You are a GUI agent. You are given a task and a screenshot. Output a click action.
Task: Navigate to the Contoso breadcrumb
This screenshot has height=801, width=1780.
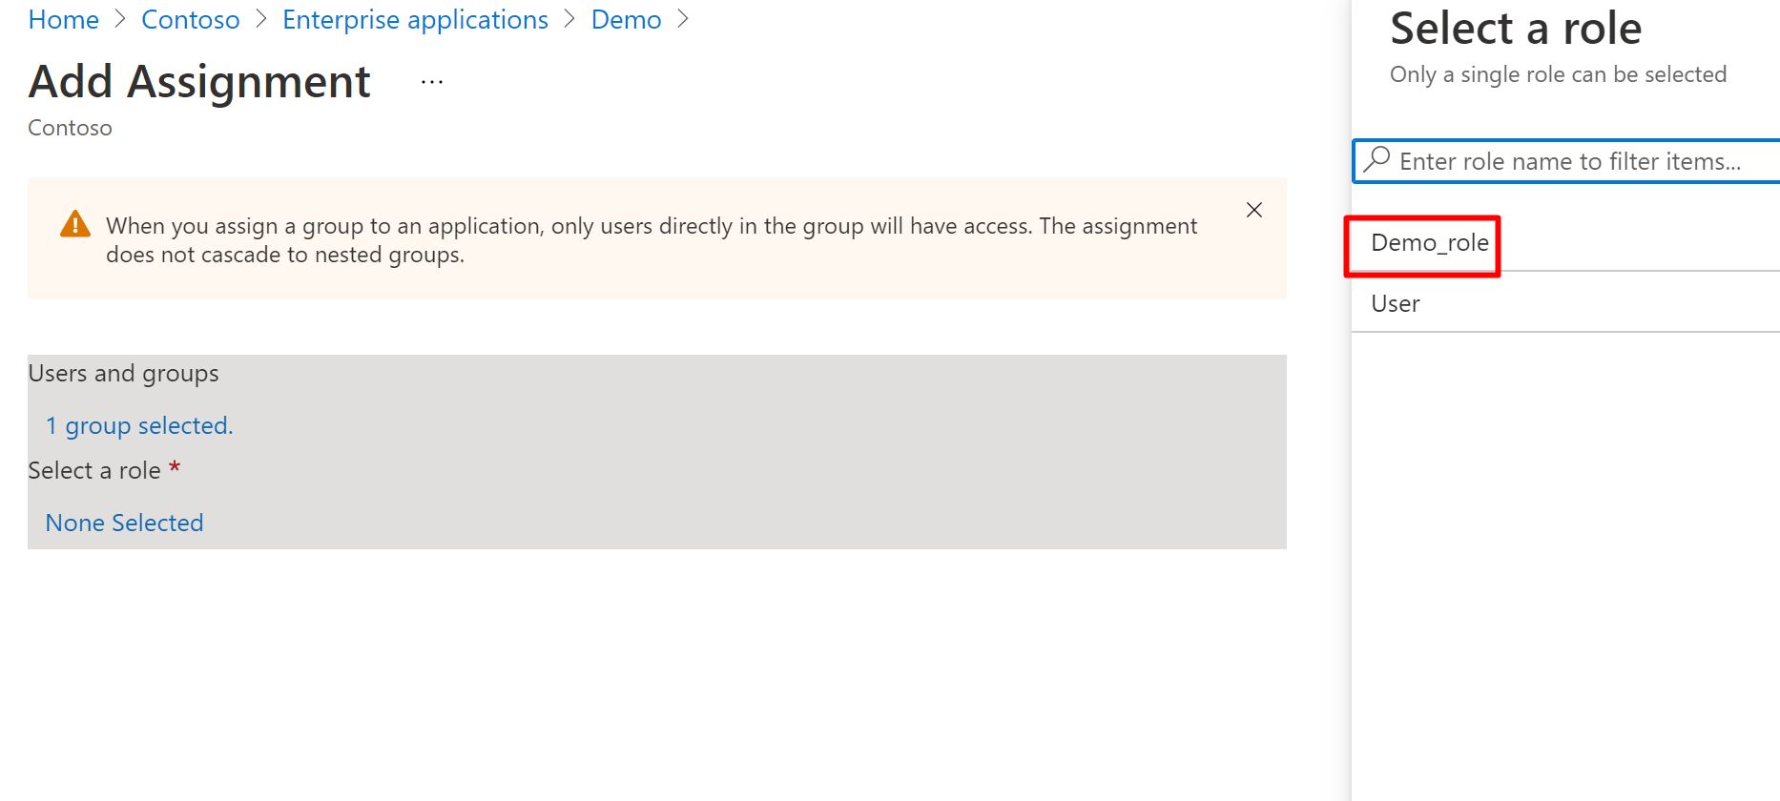190,19
